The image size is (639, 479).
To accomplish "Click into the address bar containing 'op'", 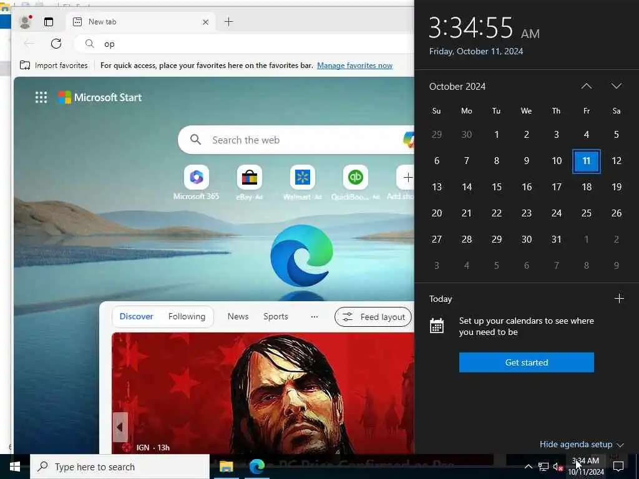I will (245, 44).
